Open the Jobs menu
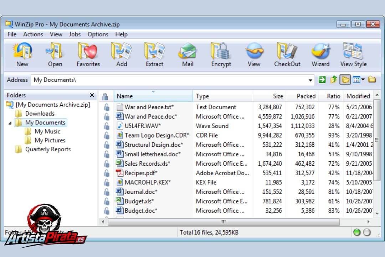This screenshot has width=385, height=257. point(75,34)
